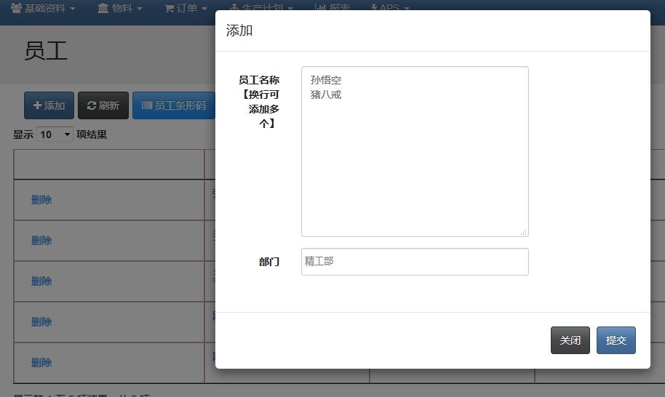Click into the 部门 input field
The image size is (665, 397).
coord(415,262)
